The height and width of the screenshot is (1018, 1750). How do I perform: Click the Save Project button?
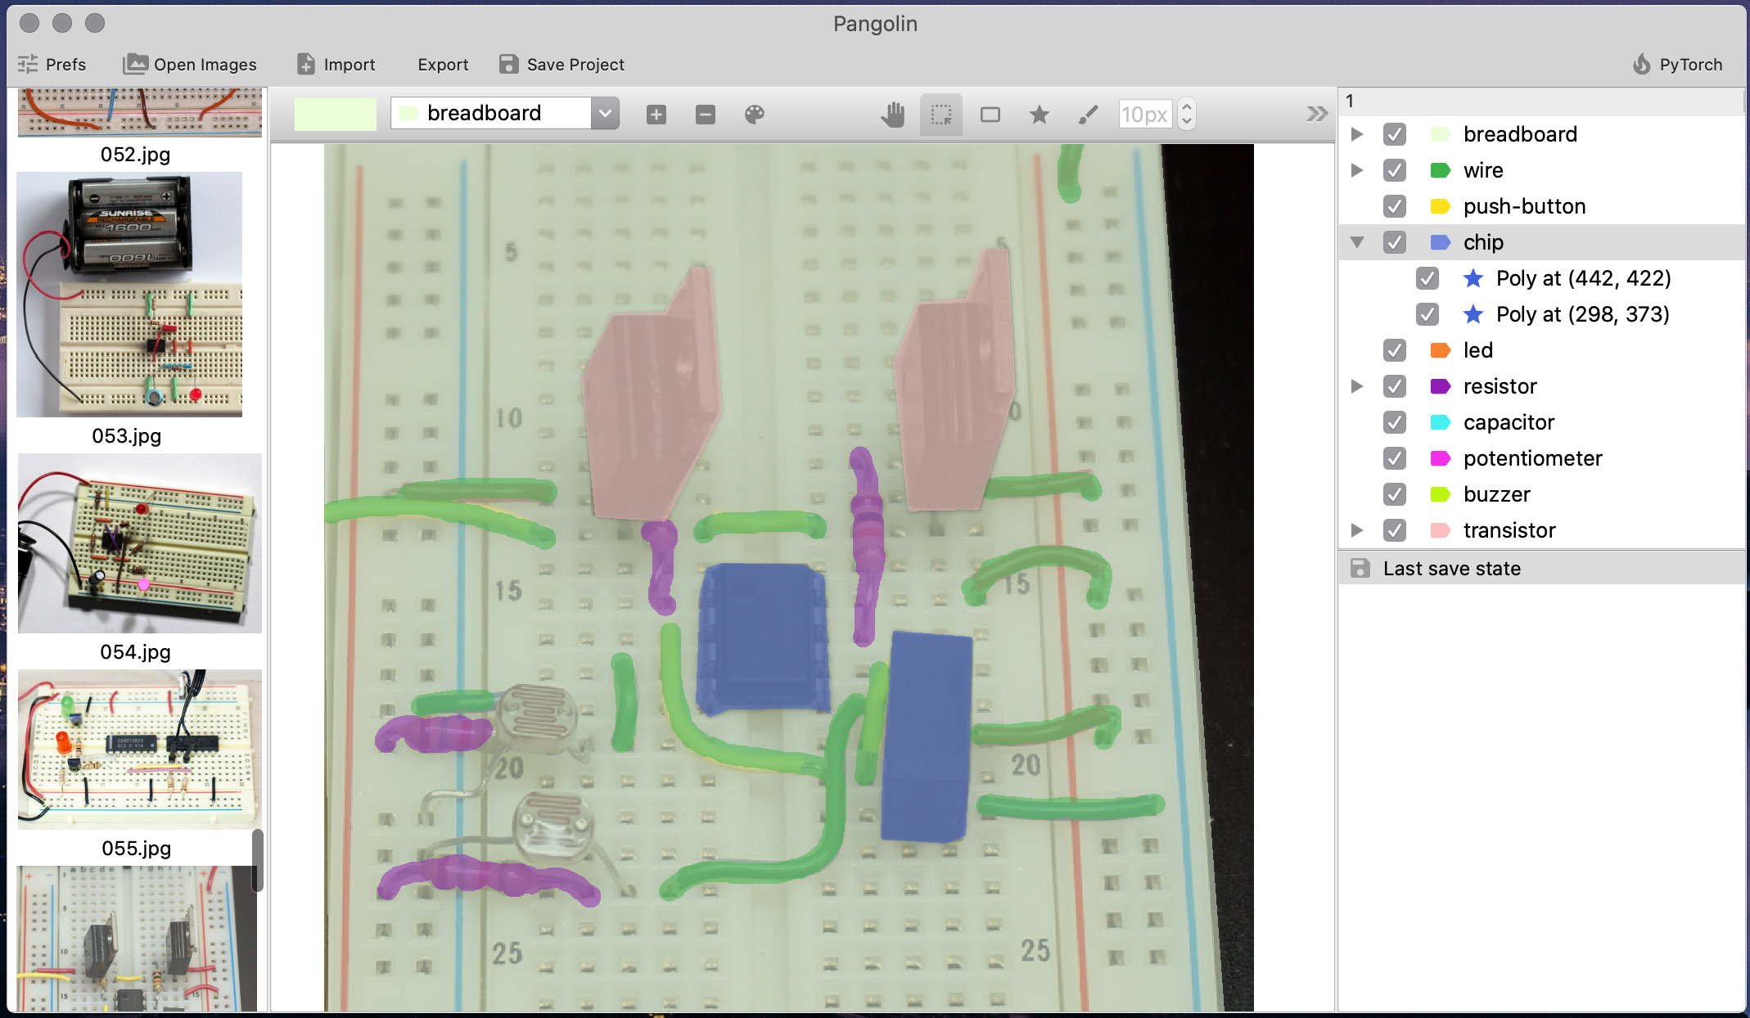point(562,65)
